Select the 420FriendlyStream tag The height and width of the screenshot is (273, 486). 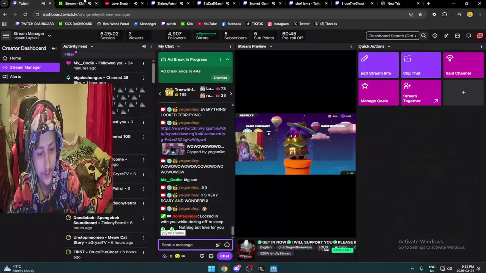coord(275,253)
